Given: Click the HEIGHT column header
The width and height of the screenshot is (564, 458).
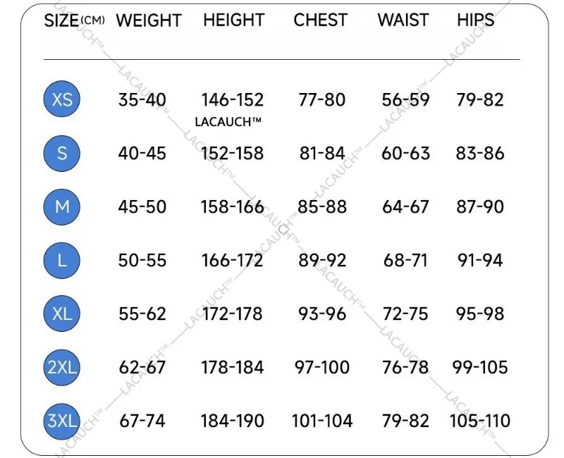Looking at the screenshot, I should 233,20.
